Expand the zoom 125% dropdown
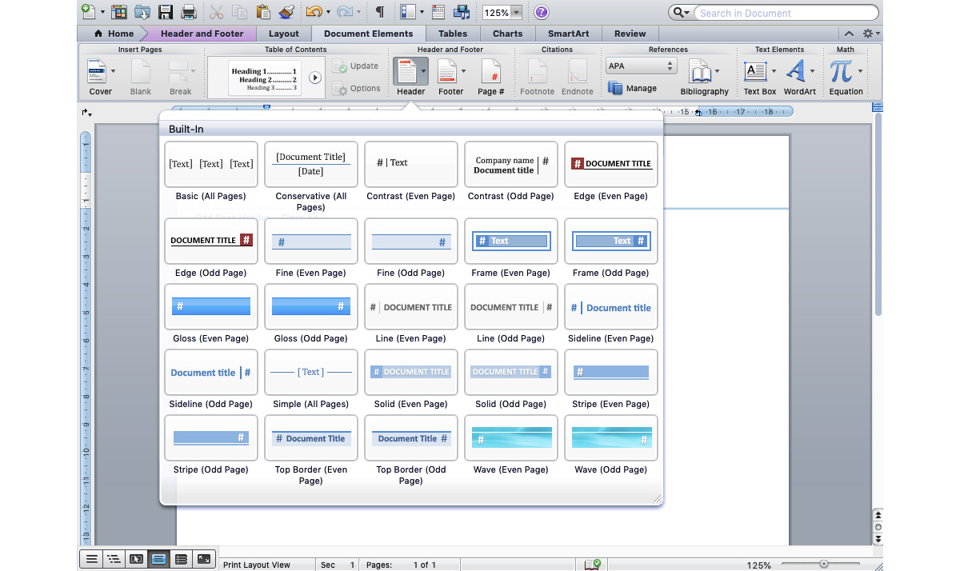Viewport: 960px width, 571px height. pos(516,13)
